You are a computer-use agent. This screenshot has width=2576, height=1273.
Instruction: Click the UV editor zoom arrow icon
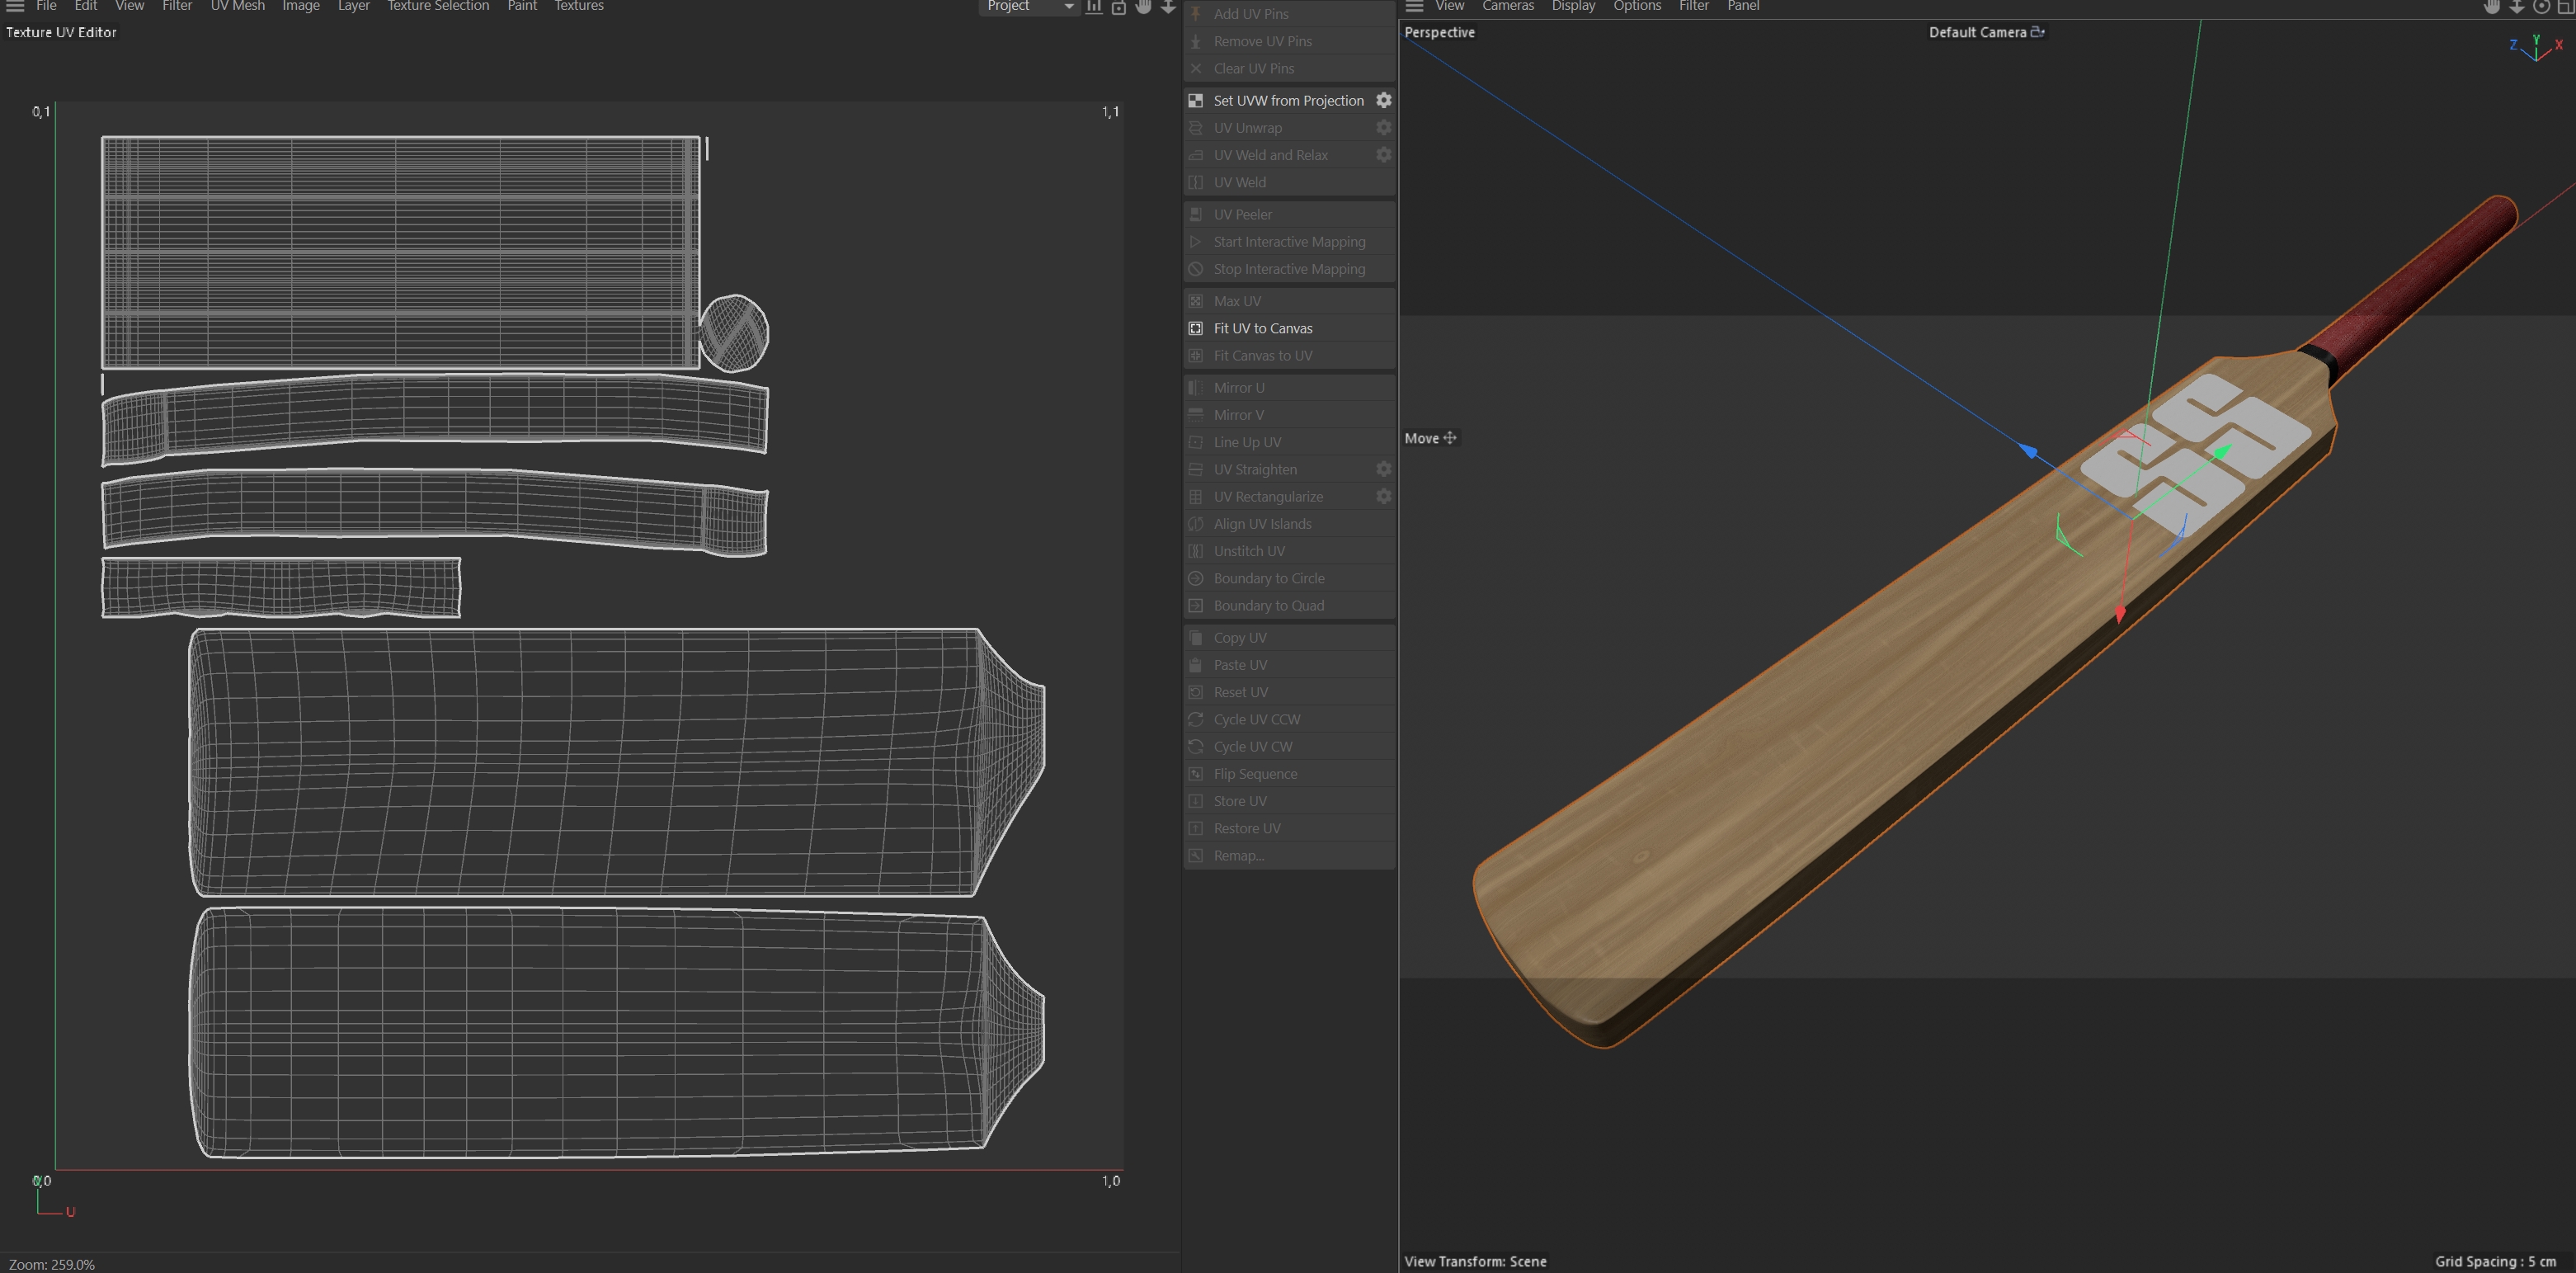click(1167, 6)
